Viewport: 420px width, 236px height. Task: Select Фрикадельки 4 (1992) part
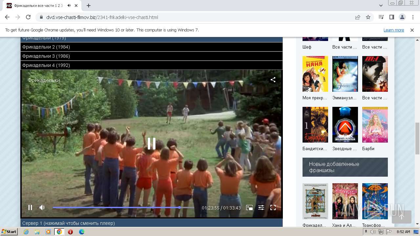pyautogui.click(x=152, y=65)
